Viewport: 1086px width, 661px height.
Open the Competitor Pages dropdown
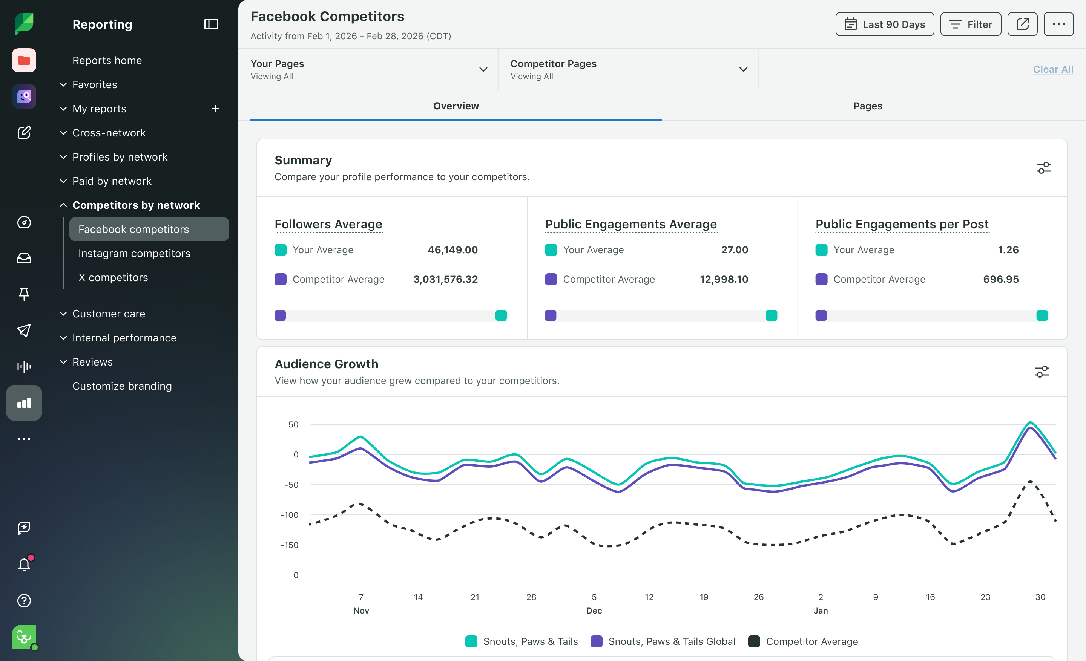pos(628,70)
